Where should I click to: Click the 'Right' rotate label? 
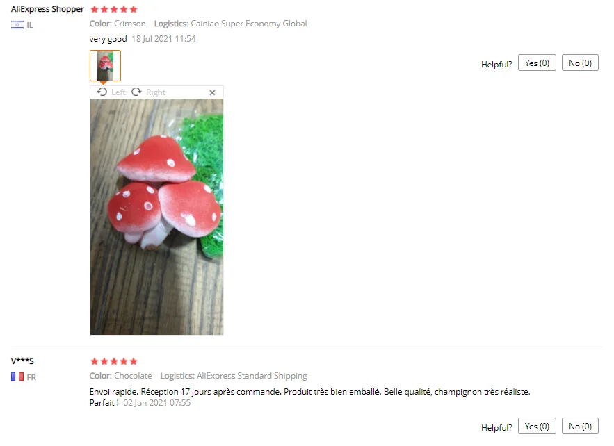[x=156, y=92]
